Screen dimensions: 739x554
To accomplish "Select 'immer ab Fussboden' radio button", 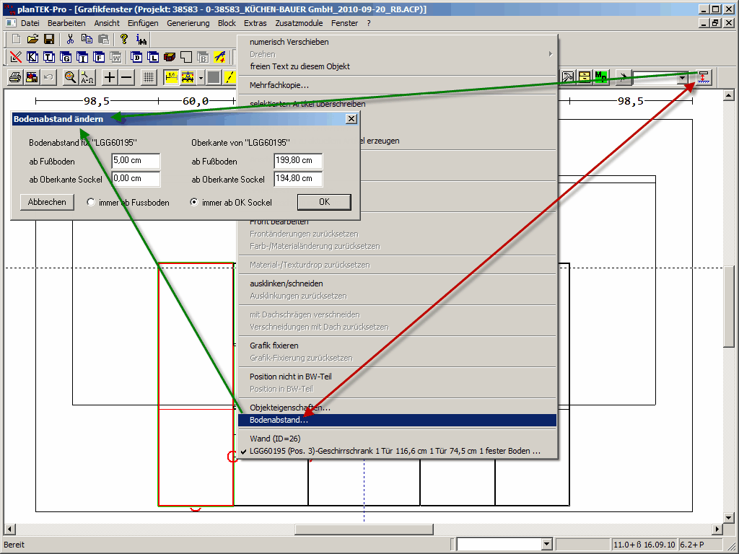I will 91,203.
